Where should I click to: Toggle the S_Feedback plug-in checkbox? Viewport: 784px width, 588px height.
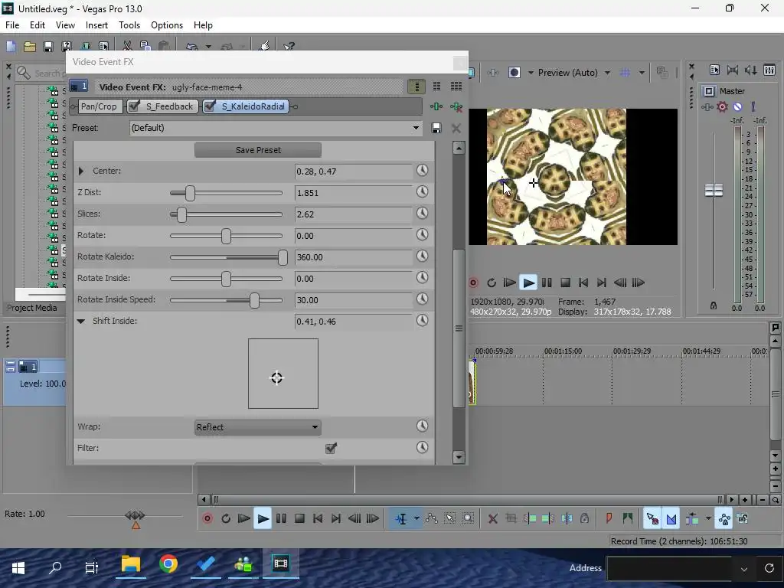(x=135, y=106)
